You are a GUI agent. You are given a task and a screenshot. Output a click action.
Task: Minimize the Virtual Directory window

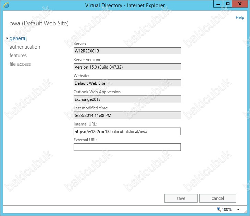click(218, 4)
